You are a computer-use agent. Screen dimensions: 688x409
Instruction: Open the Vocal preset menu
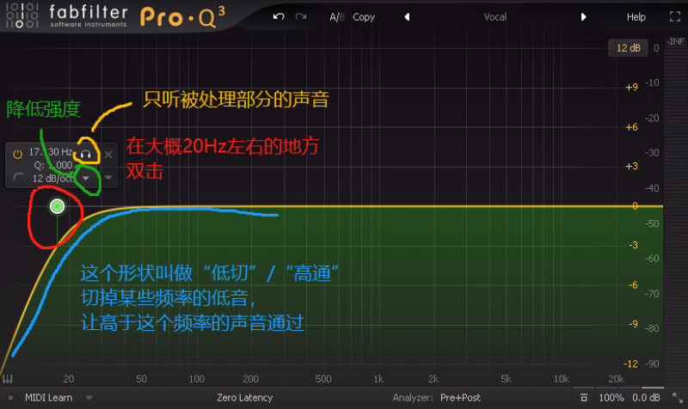494,17
